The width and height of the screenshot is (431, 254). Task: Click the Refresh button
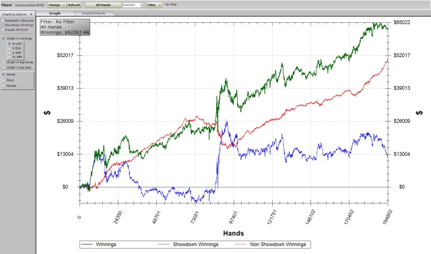(74, 5)
